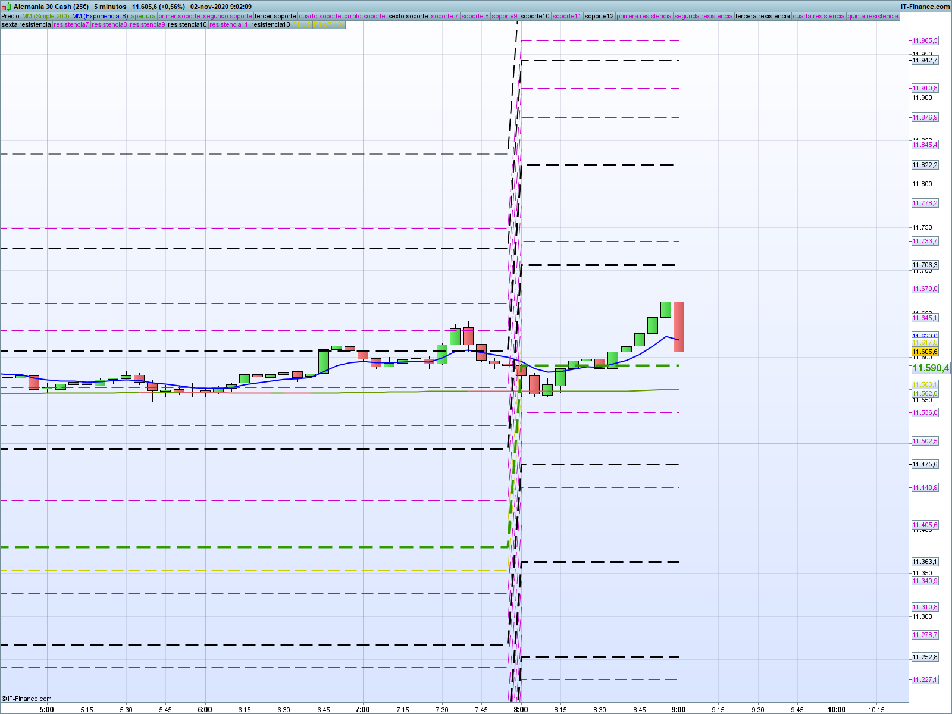
Task: Click the IT-Finance.com text in the title bar
Action: point(925,7)
